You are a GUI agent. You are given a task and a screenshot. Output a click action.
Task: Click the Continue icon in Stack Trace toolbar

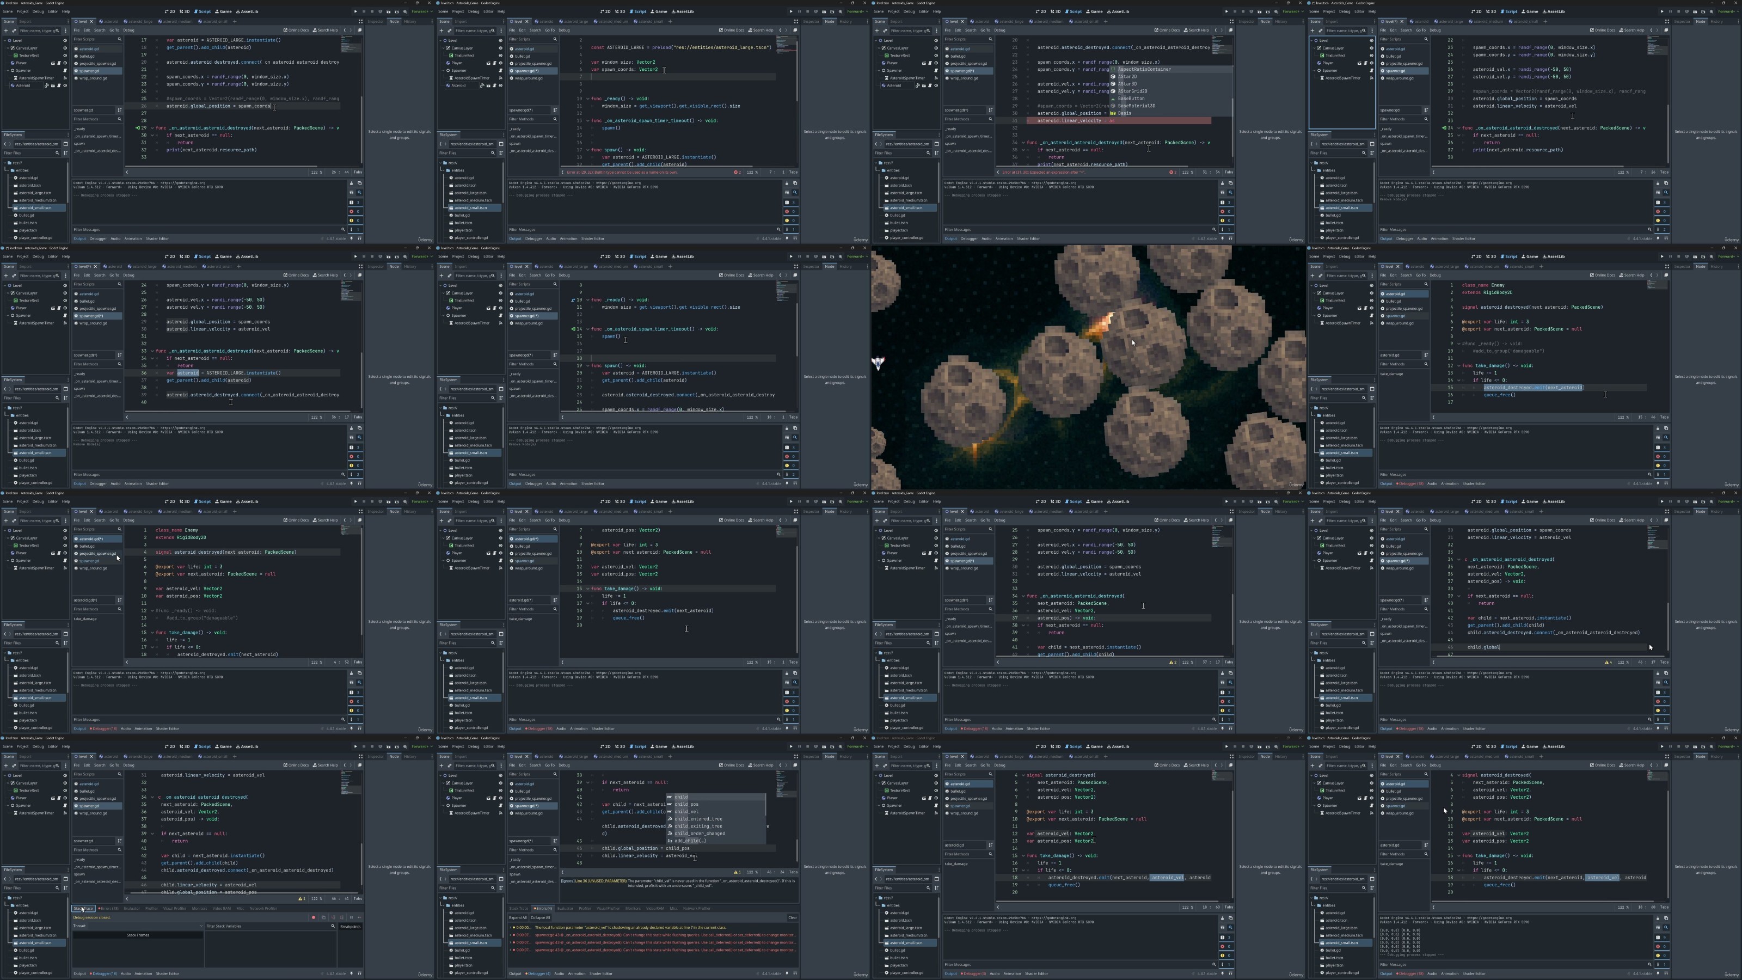coord(360,918)
